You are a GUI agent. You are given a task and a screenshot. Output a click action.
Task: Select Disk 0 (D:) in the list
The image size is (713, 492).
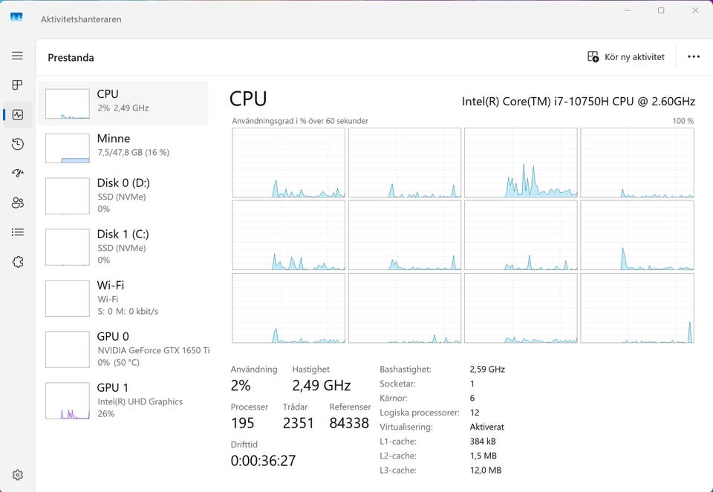click(123, 196)
